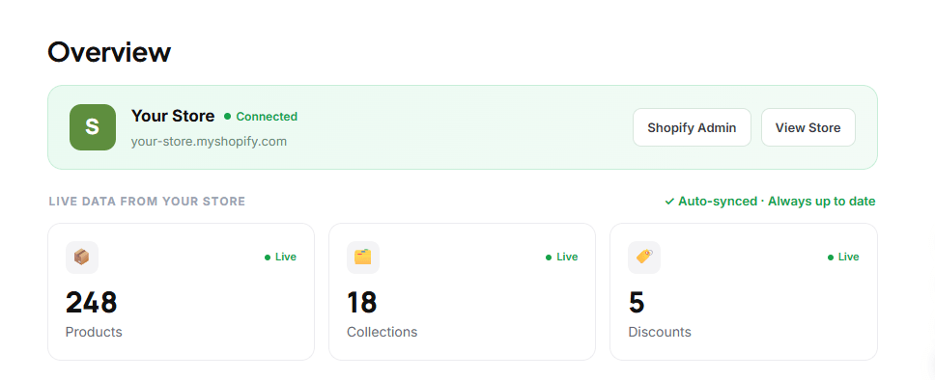This screenshot has height=380, width=935.
Task: Click the Live indicator on Discounts card
Action: coord(843,257)
